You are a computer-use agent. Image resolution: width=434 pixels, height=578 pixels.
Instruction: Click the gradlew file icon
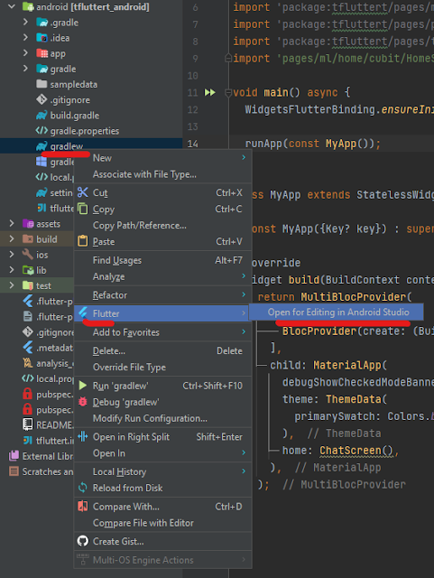42,146
